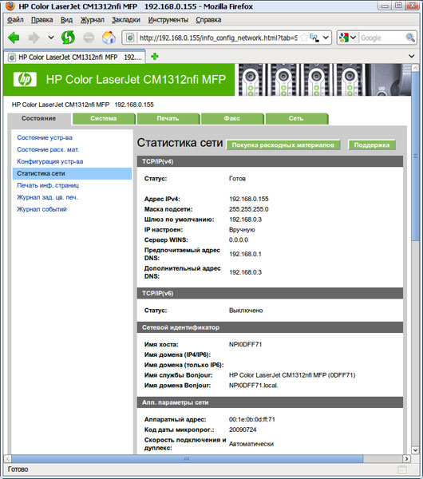The image size is (423, 479).
Task: Open the Журнал зад. цв. печ. link
Action: click(47, 197)
